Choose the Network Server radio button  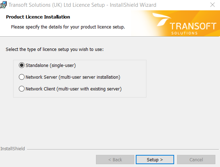(x=22, y=77)
